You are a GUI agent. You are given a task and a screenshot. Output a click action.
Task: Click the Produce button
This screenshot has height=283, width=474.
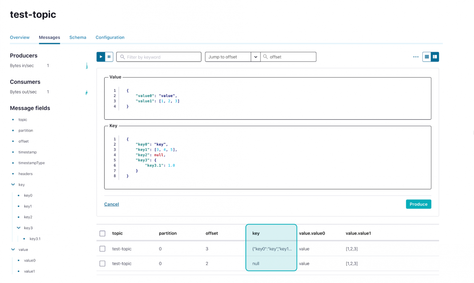[x=418, y=204]
